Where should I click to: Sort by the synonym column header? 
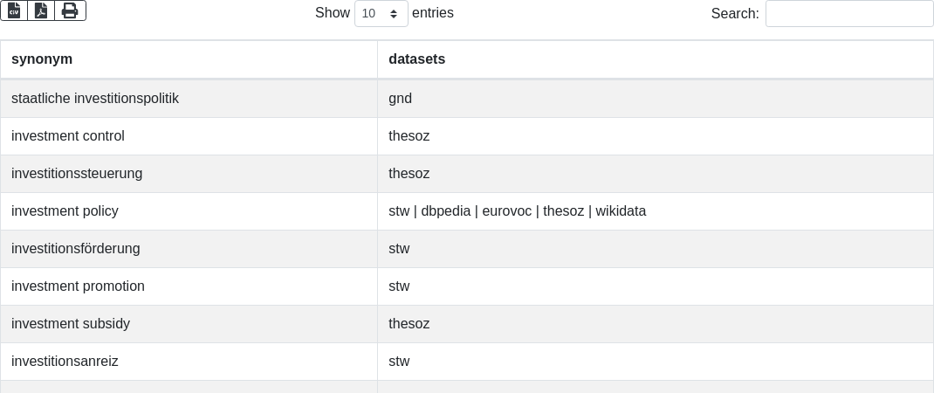coord(42,59)
